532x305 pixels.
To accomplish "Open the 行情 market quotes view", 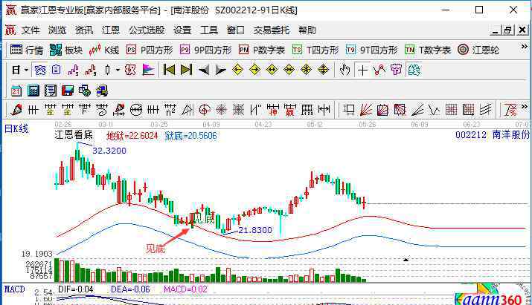I will pos(27,50).
